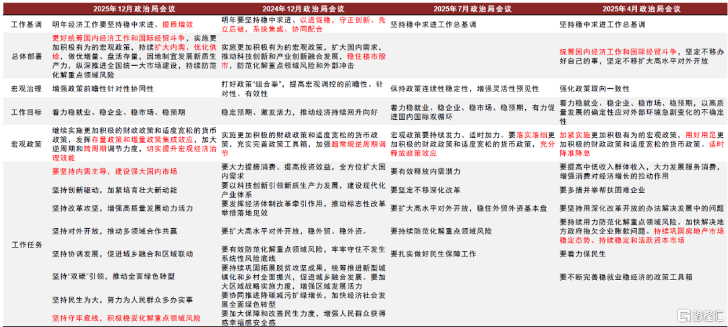Click the cell "要着力保民生"
728x327 pixels.
583,254
